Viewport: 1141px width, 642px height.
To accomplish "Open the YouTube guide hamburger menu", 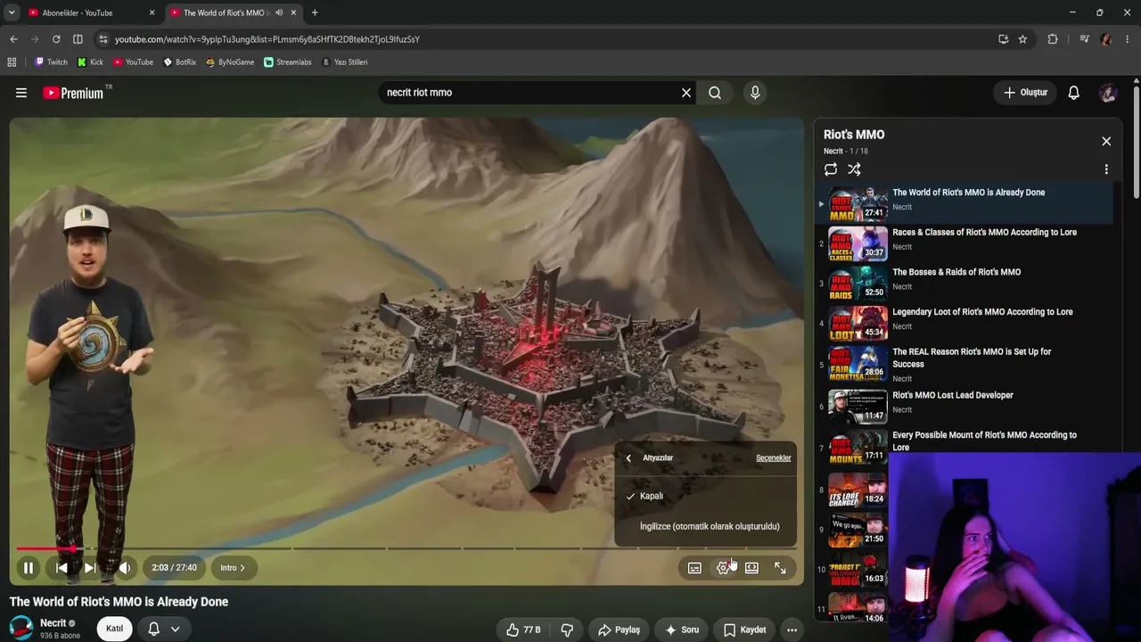I will [x=21, y=93].
